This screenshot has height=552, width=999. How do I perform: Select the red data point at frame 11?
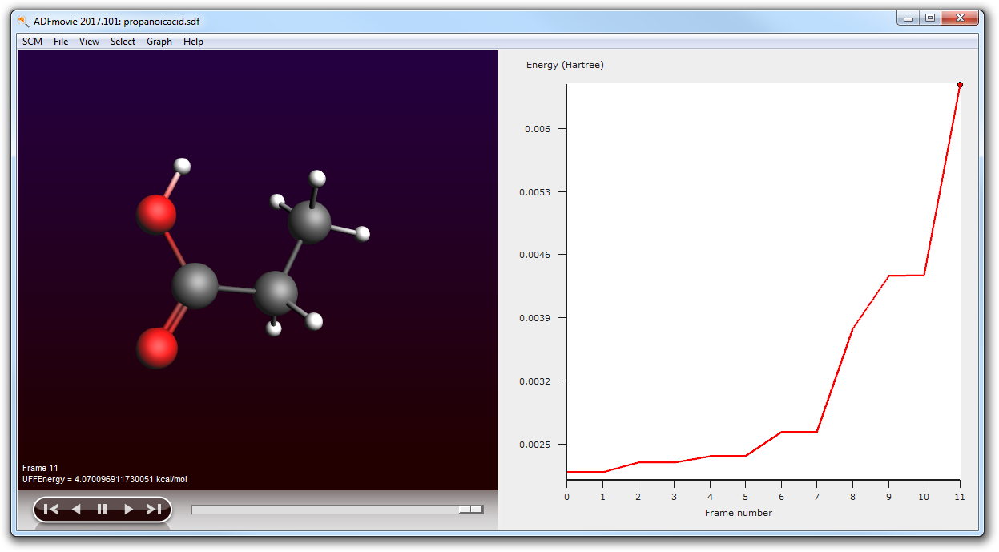[960, 84]
